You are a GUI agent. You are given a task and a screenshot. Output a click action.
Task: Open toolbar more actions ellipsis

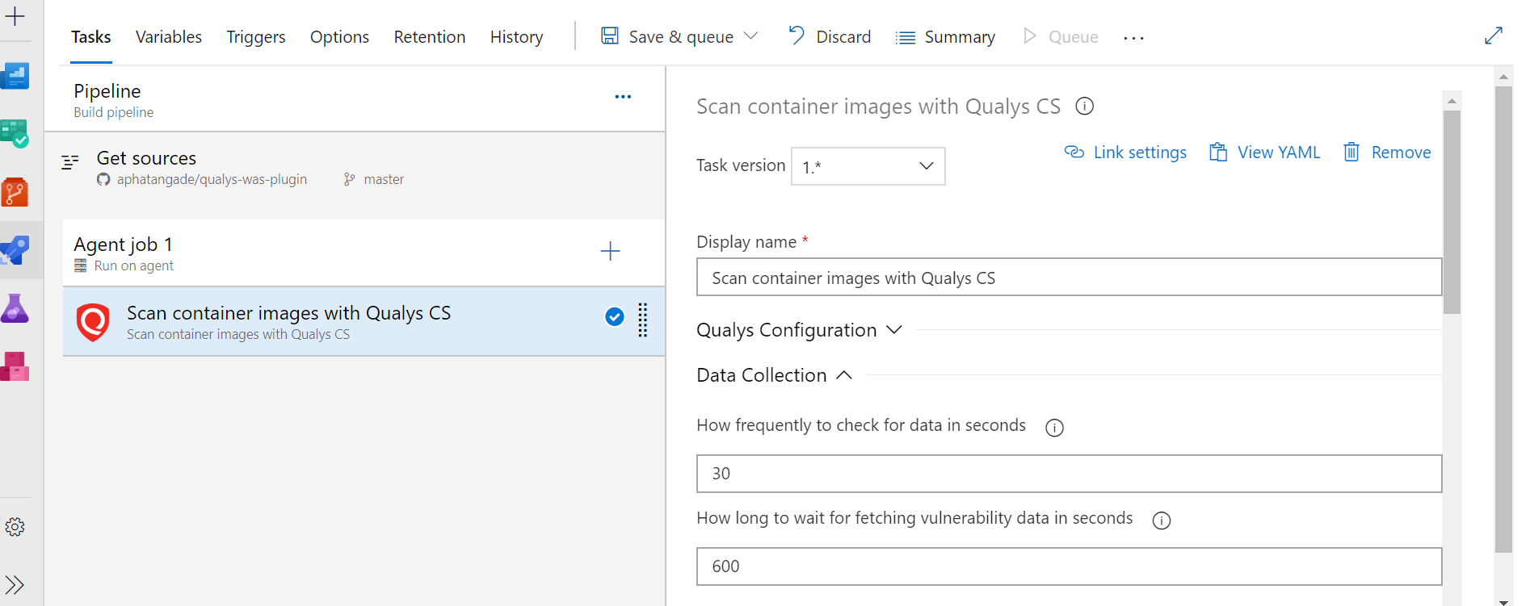(x=1133, y=38)
